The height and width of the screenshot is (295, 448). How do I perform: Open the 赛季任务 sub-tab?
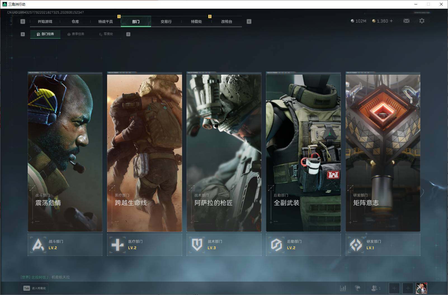76,34
